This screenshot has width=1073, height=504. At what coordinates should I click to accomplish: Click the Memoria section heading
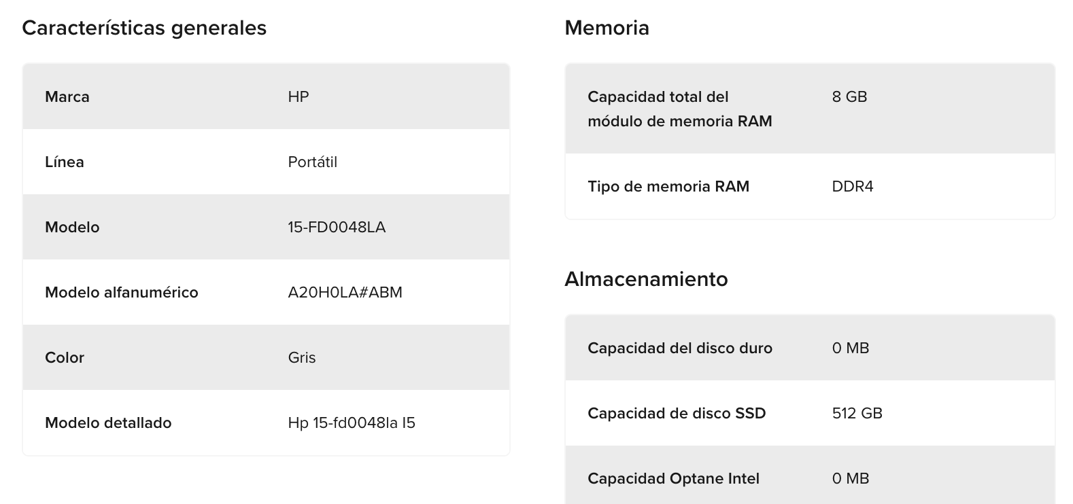coord(607,28)
